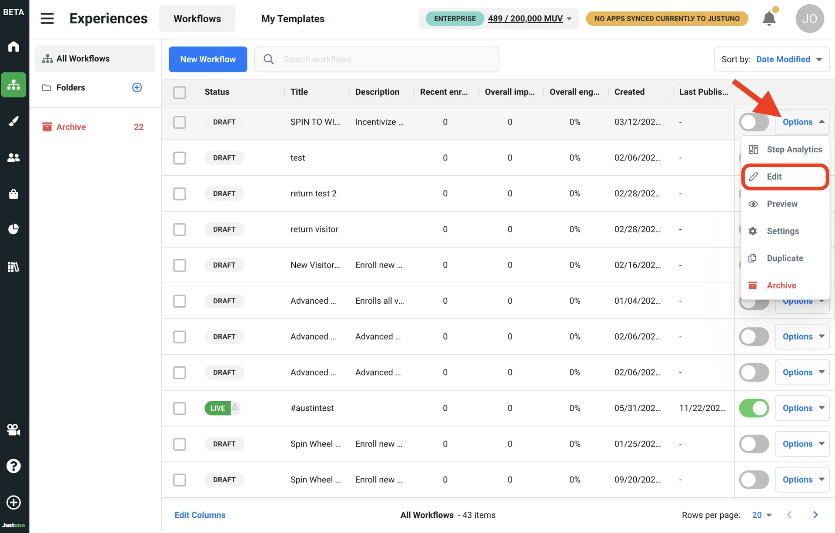Image resolution: width=835 pixels, height=533 pixels.
Task: Go to the Home sidebar icon
Action: [x=13, y=47]
